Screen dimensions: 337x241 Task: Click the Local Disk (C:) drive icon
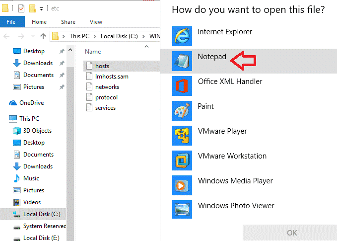point(16,214)
